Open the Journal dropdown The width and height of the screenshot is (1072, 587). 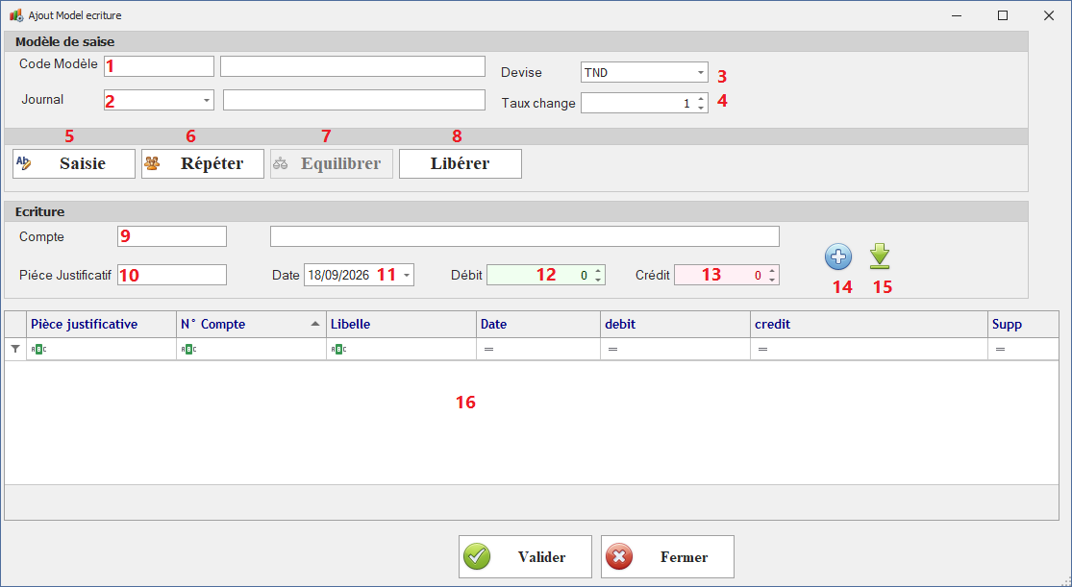click(x=207, y=101)
